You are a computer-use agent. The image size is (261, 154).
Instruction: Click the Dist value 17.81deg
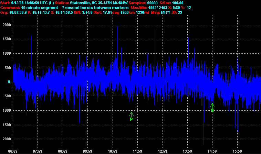point(111,12)
